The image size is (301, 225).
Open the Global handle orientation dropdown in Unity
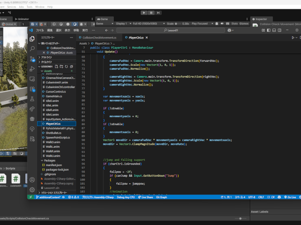[x=9, y=24]
